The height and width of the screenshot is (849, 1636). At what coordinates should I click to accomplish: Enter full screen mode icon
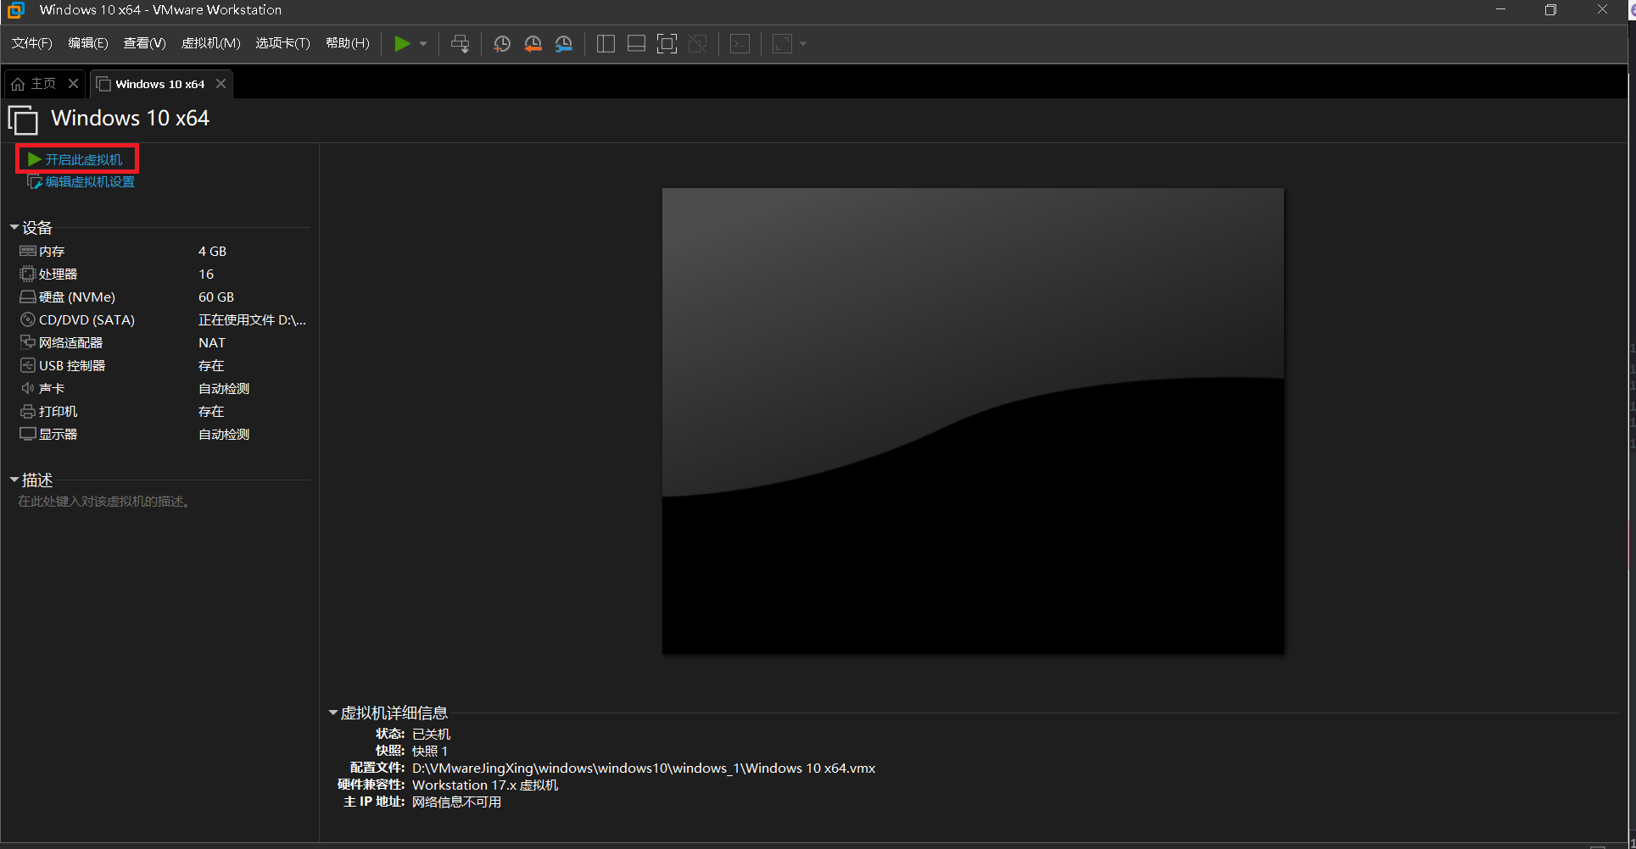[667, 44]
